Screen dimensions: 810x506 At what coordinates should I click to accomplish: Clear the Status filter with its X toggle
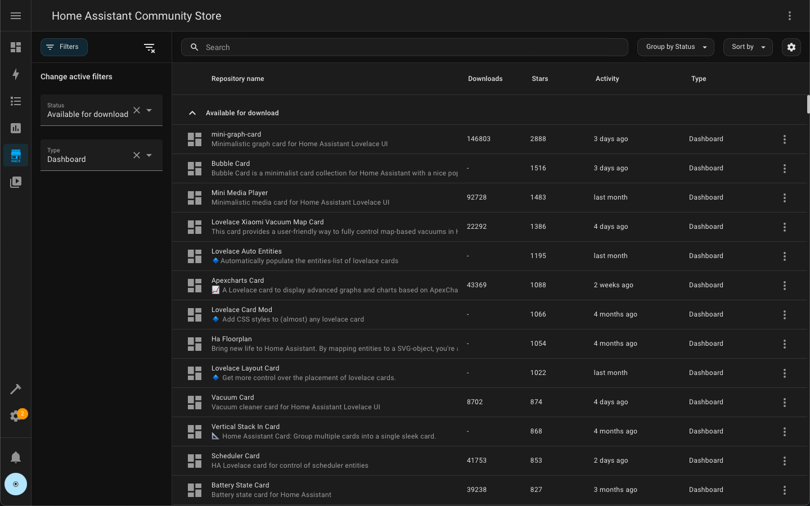coord(137,110)
